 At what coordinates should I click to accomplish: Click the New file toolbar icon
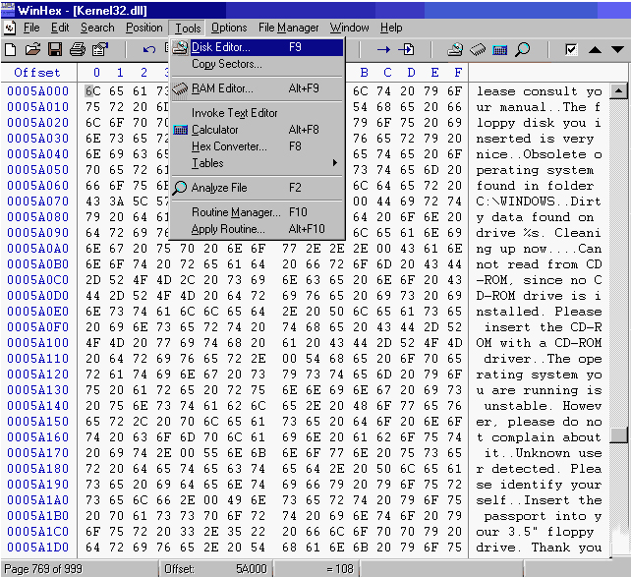(10, 49)
